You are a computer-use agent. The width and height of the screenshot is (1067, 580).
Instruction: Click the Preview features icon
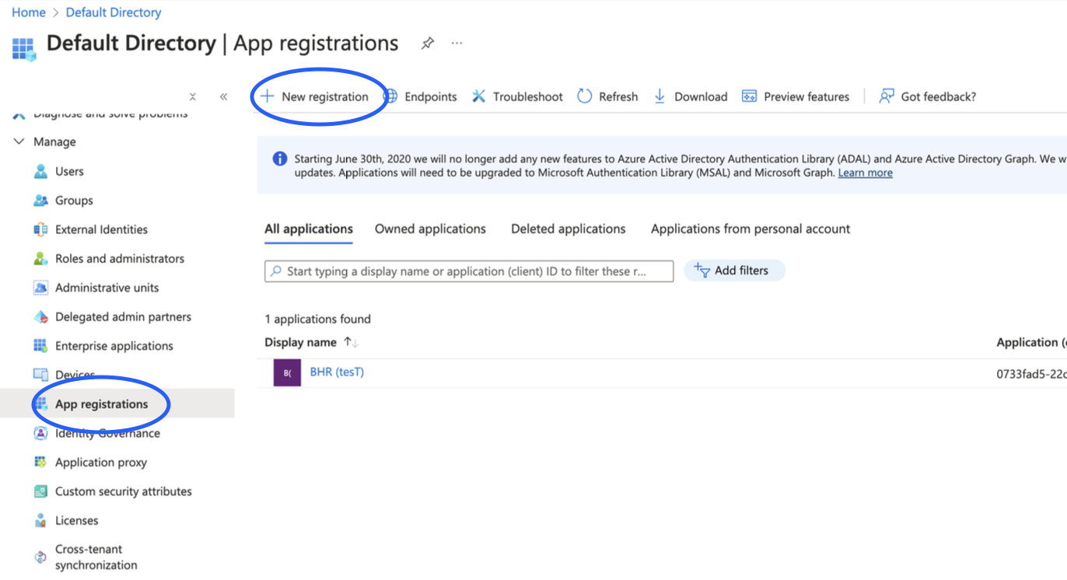[x=750, y=96]
